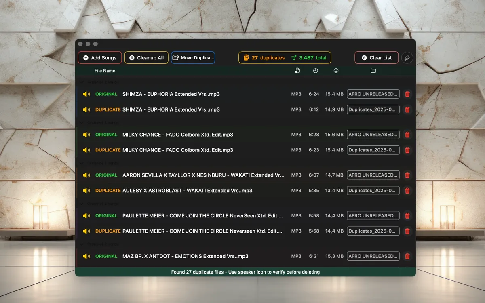Trash the original MILKY CHANCE FADO file
485x303 pixels.
(x=407, y=135)
